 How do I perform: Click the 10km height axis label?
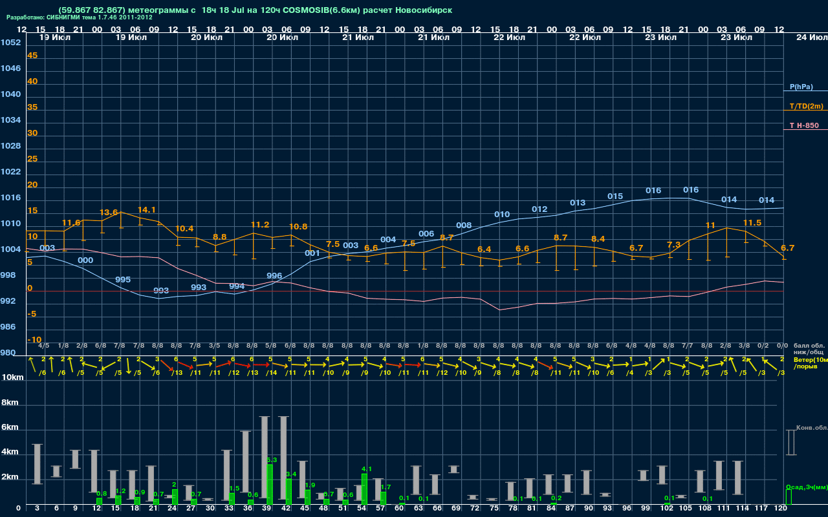pyautogui.click(x=12, y=377)
